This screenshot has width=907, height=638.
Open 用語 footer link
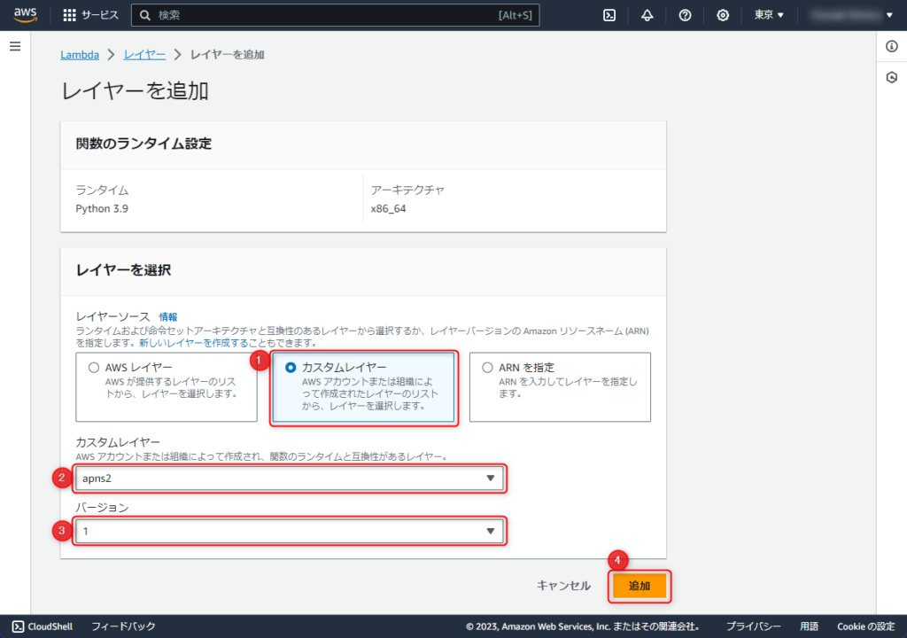click(x=810, y=626)
